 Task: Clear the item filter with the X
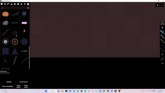pyautogui.click(x=28, y=8)
